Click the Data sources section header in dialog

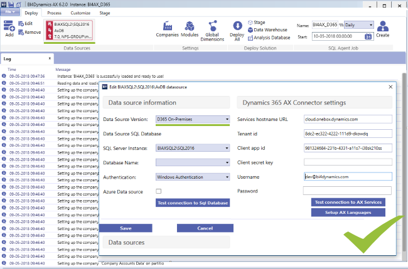click(x=166, y=242)
